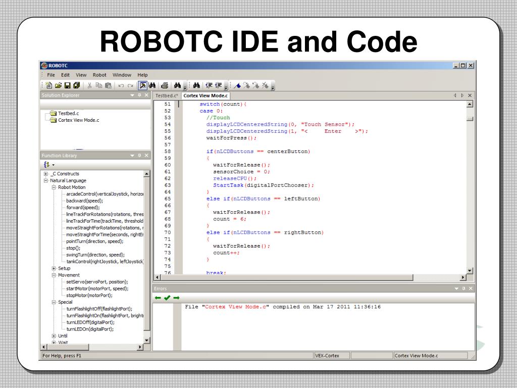Viewport: 517px width, 388px height.
Task: Expand the Setup tree node
Action: 54,268
